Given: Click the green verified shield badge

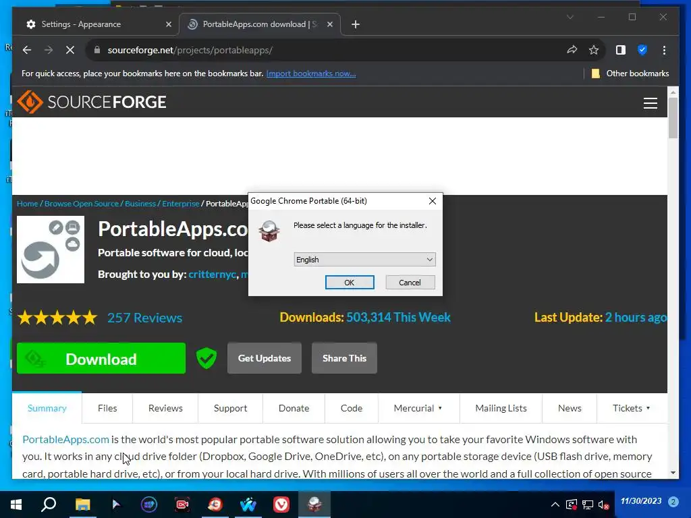Looking at the screenshot, I should [x=206, y=357].
